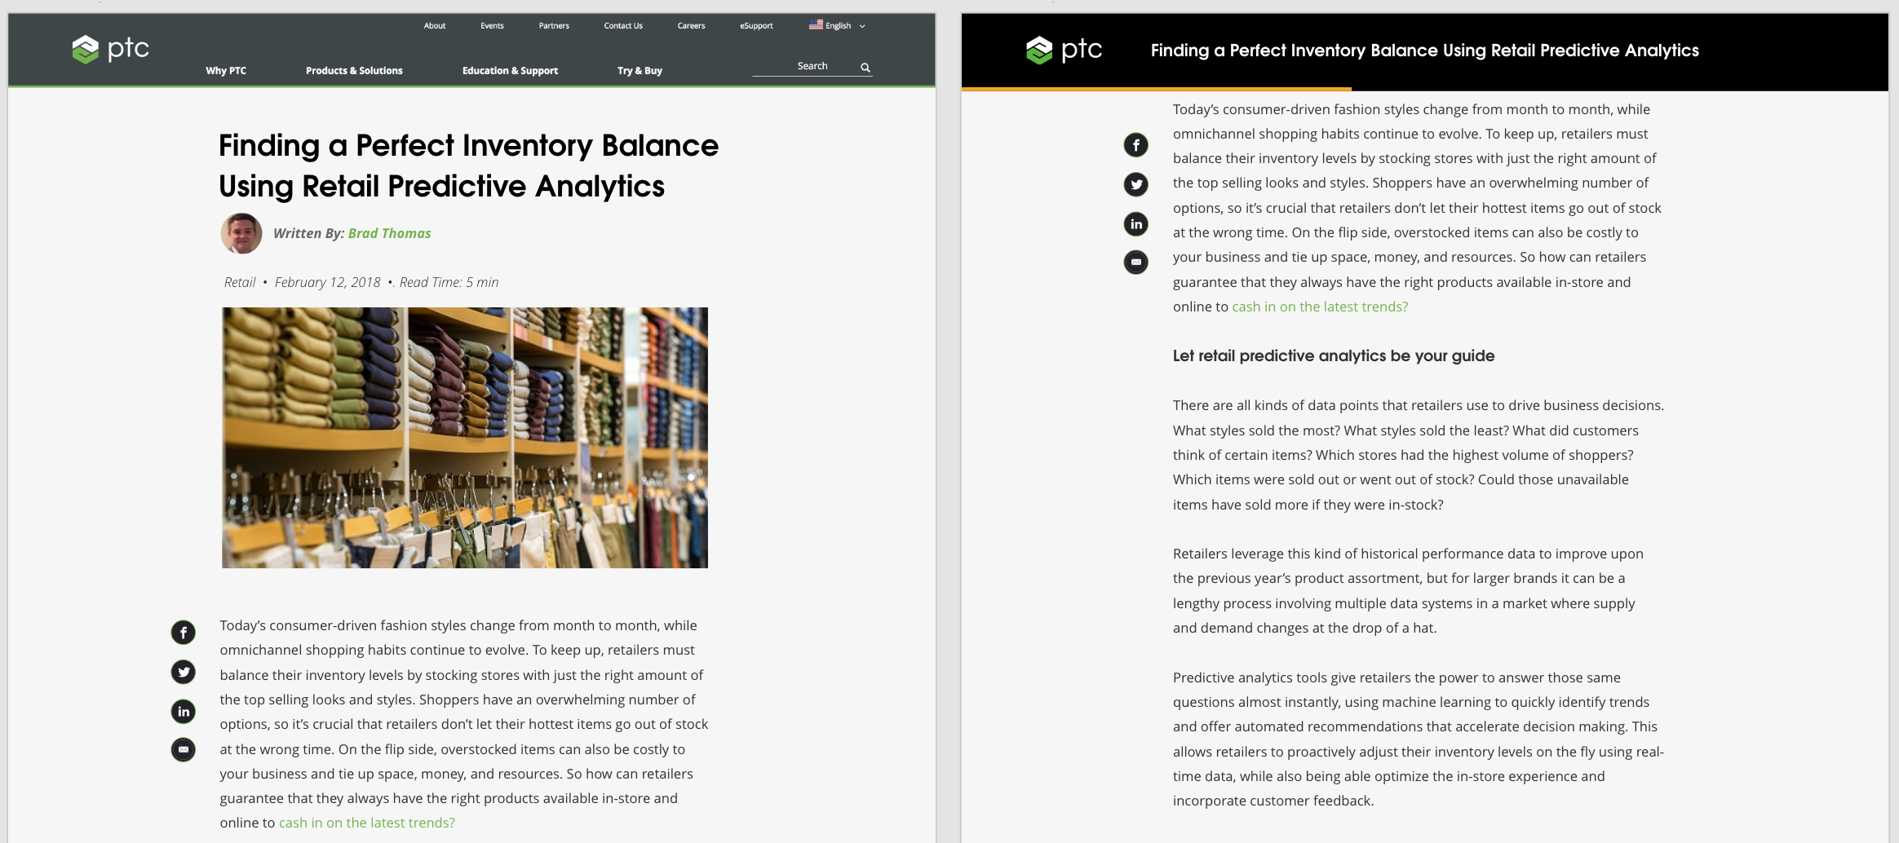This screenshot has height=843, width=1899.
Task: Share on Twitter beside the left article text
Action: [x=184, y=672]
